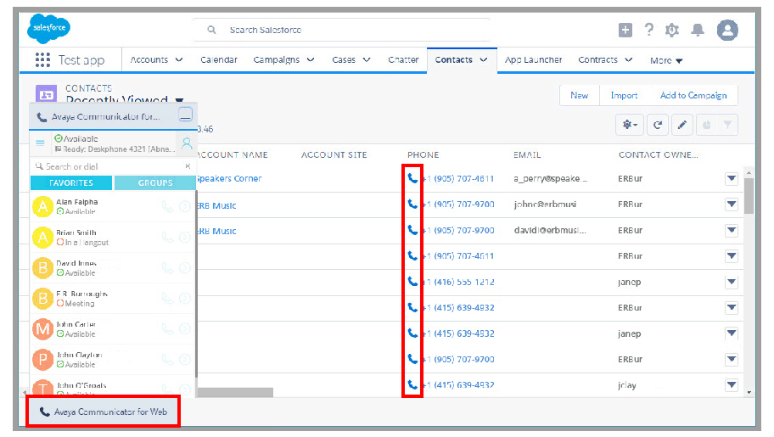The image size is (774, 437).
Task: Switch to Avaya GROUPS tab
Action: (x=155, y=182)
